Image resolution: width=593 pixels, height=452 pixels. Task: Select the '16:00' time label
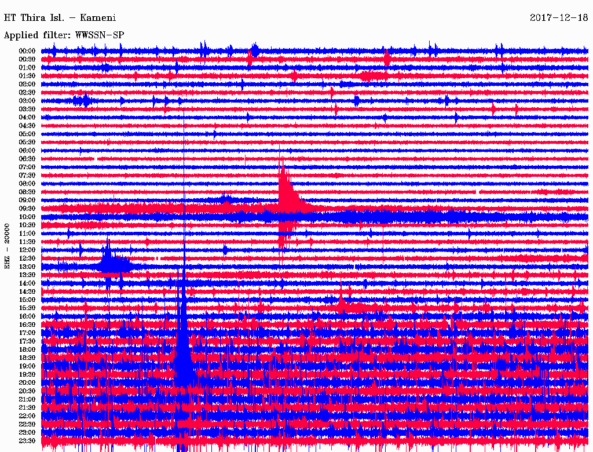pyautogui.click(x=27, y=316)
